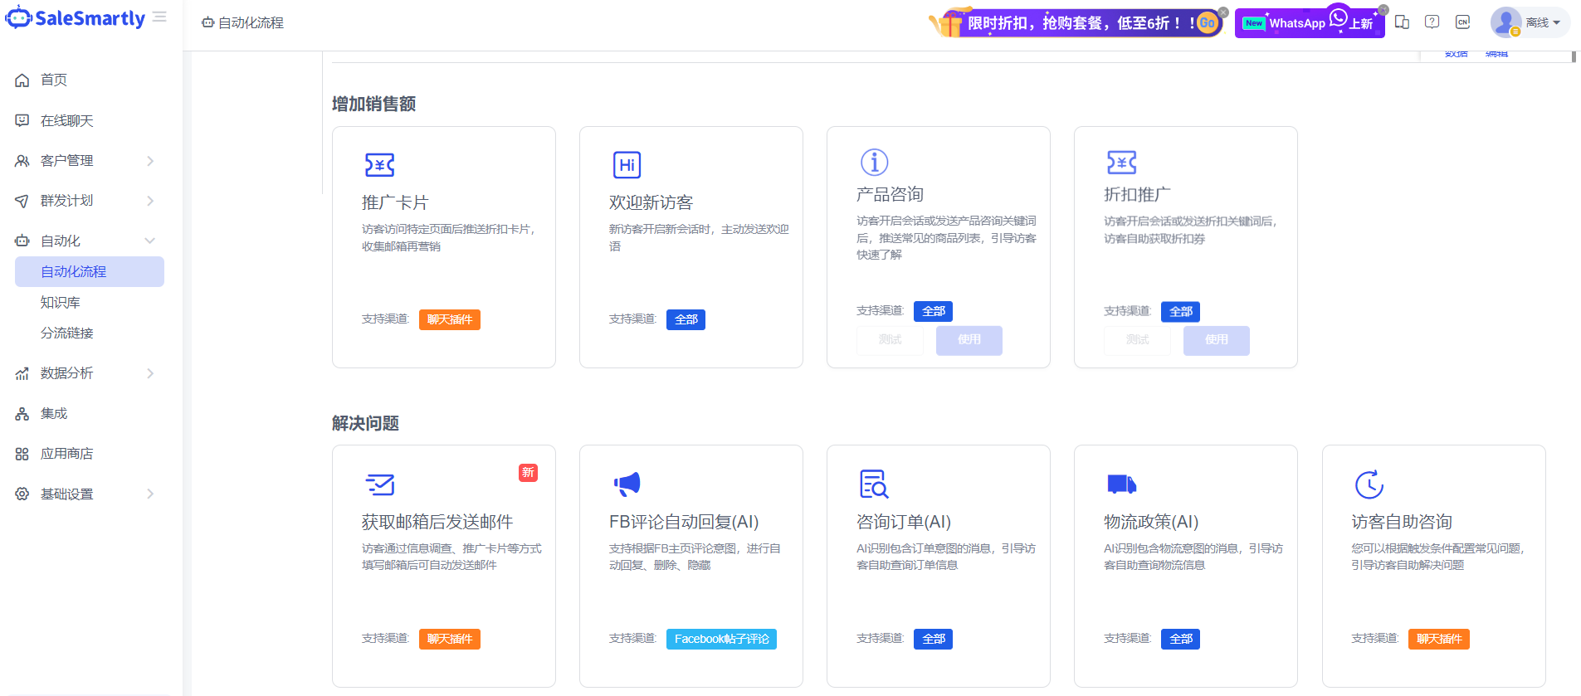Collapse the 自动化 menu chevron
Screen dimensions: 1581x696
point(150,241)
